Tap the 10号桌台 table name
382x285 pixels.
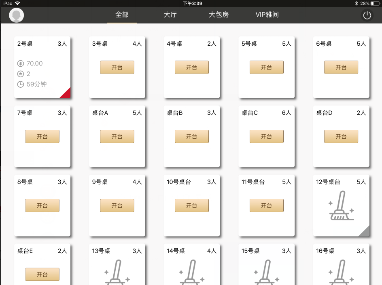pyautogui.click(x=179, y=182)
